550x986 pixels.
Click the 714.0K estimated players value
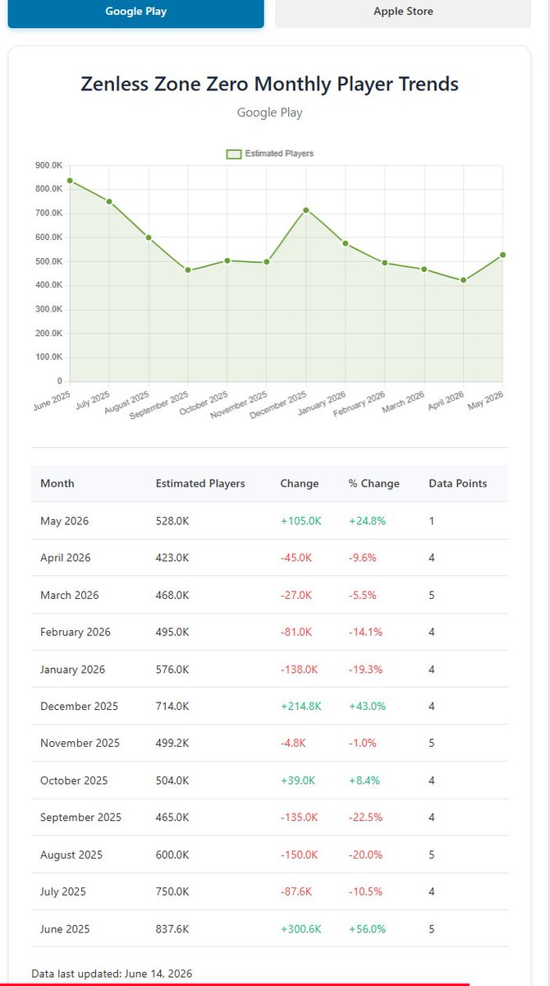tap(172, 707)
